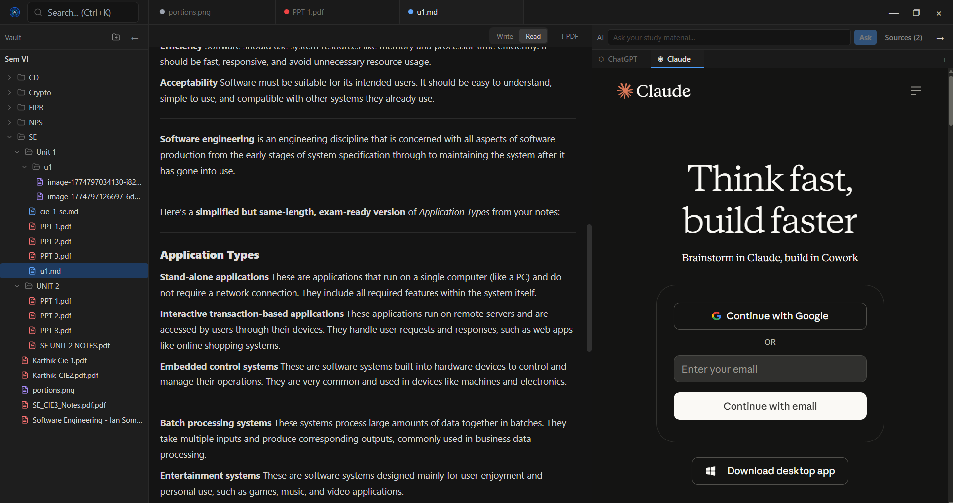Expand the CD folder
This screenshot has width=953, height=503.
[x=9, y=77]
